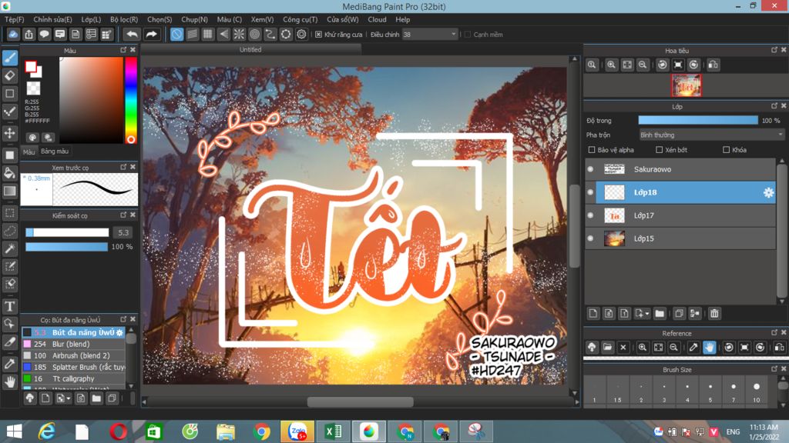
Task: Activate eyedropper in the Reference panel
Action: pos(693,347)
